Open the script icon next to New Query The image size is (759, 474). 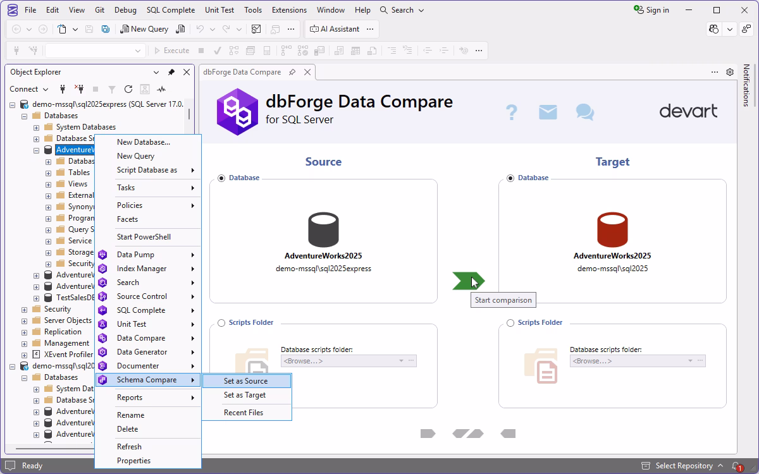point(181,29)
